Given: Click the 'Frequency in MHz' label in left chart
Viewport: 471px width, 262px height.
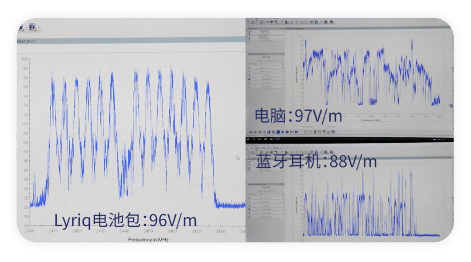Looking at the screenshot, I should [x=148, y=239].
